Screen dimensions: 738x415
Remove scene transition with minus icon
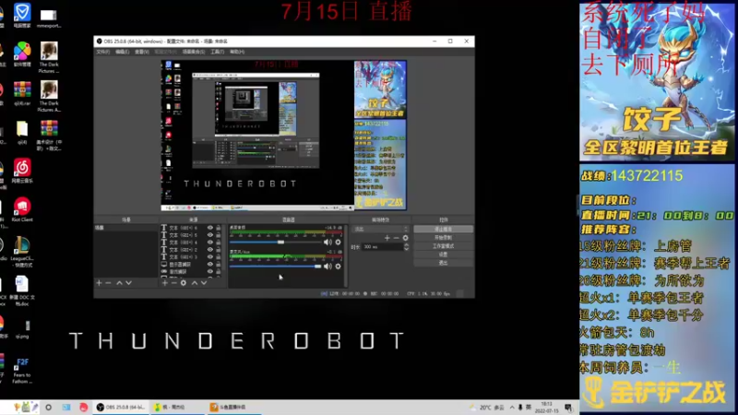click(397, 238)
